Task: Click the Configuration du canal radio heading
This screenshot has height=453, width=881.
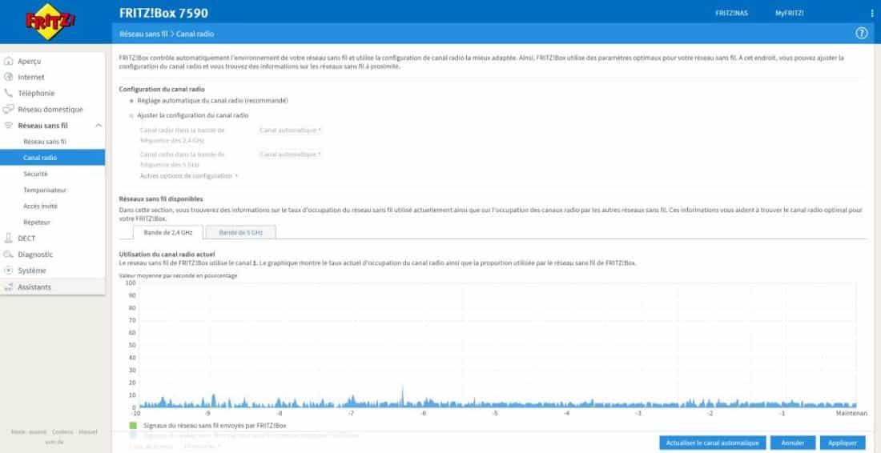Action: (162, 90)
